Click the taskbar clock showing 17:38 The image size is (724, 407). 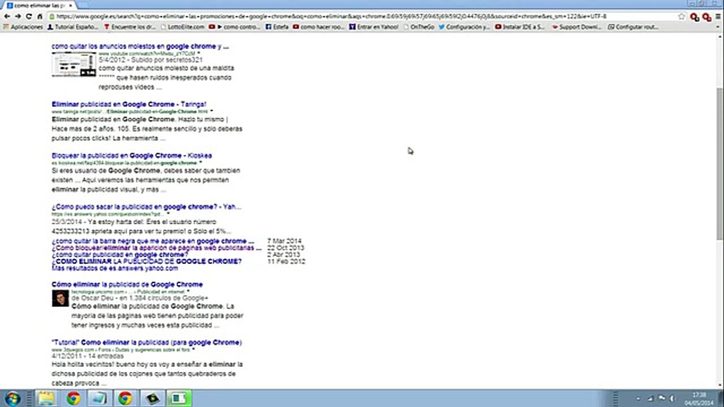pos(699,399)
